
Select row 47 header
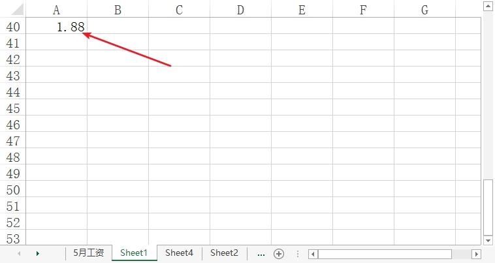[13, 140]
